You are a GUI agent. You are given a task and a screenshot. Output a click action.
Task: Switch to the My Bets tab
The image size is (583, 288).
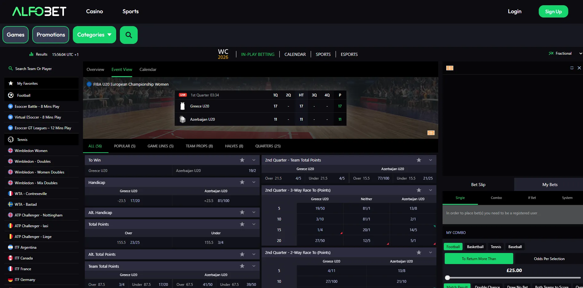pyautogui.click(x=550, y=185)
